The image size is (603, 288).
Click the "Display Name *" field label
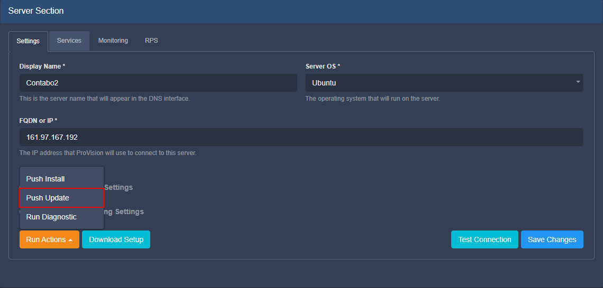42,66
